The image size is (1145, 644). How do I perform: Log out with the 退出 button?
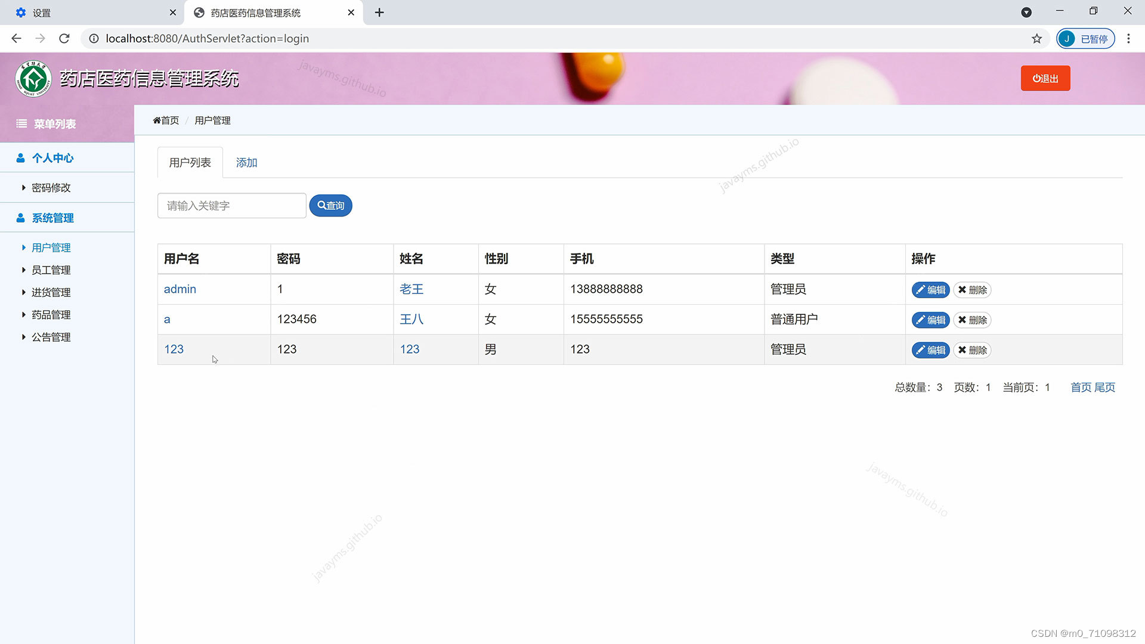point(1045,78)
